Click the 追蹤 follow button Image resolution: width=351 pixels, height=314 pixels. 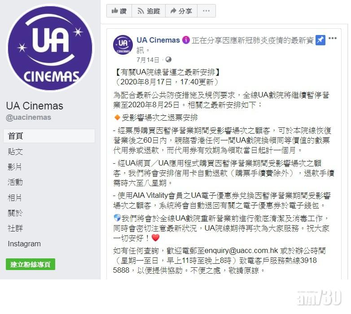click(x=149, y=11)
